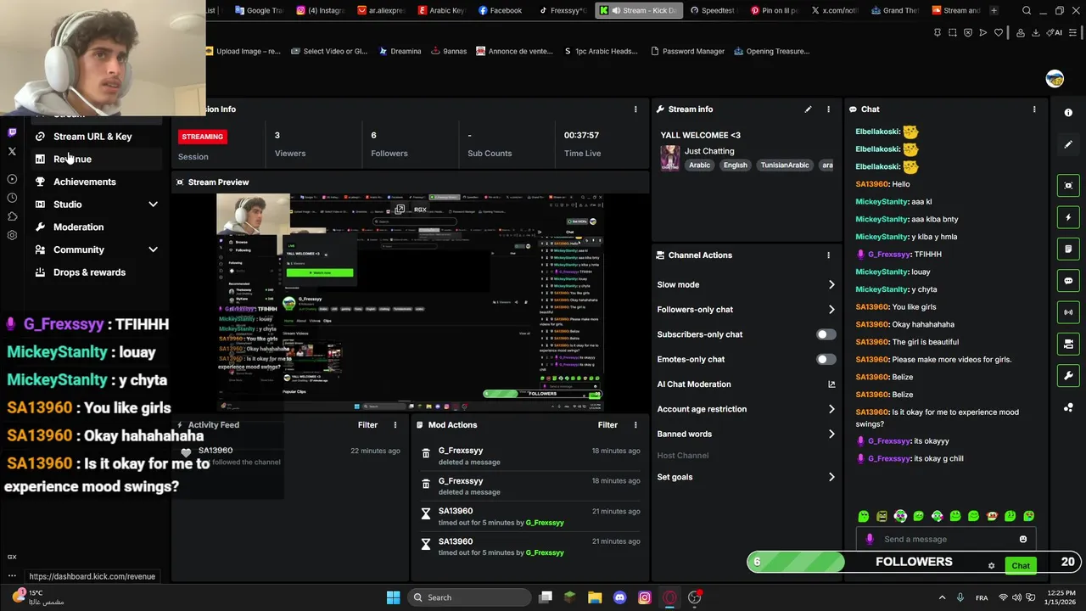Open the Activity Feed Filter dropdown

pos(367,425)
